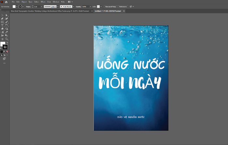Select the Direct Selection arrow tool
The image size is (228, 145).
[7, 15]
